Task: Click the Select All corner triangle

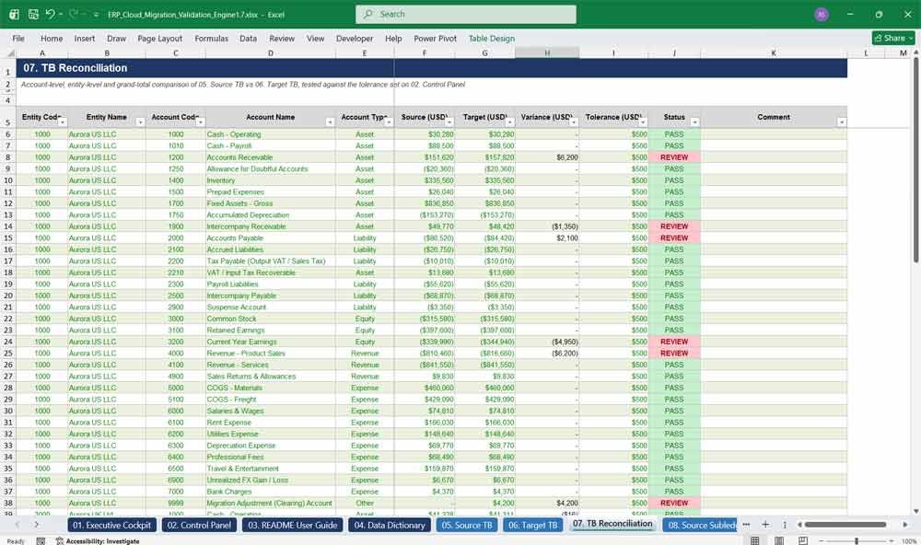Action: [8, 52]
